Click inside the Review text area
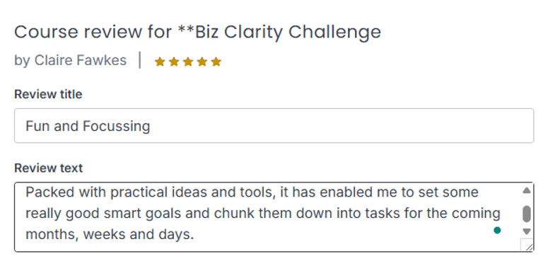This screenshot has height=261, width=543. click(x=267, y=217)
